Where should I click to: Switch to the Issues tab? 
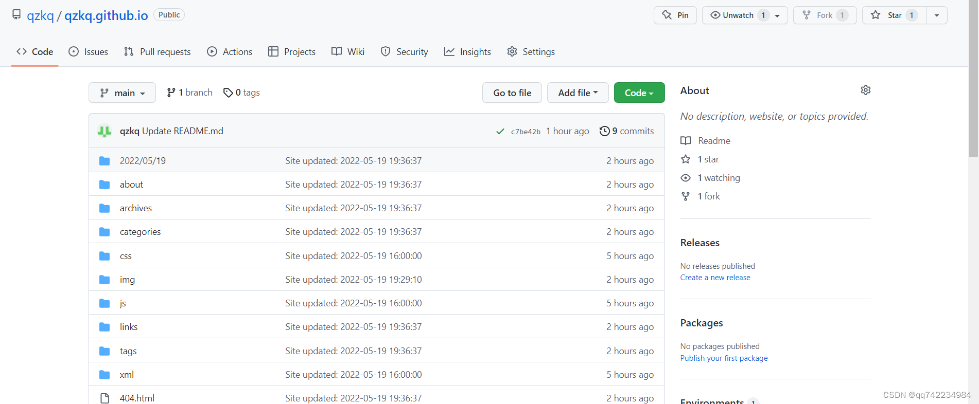click(89, 52)
